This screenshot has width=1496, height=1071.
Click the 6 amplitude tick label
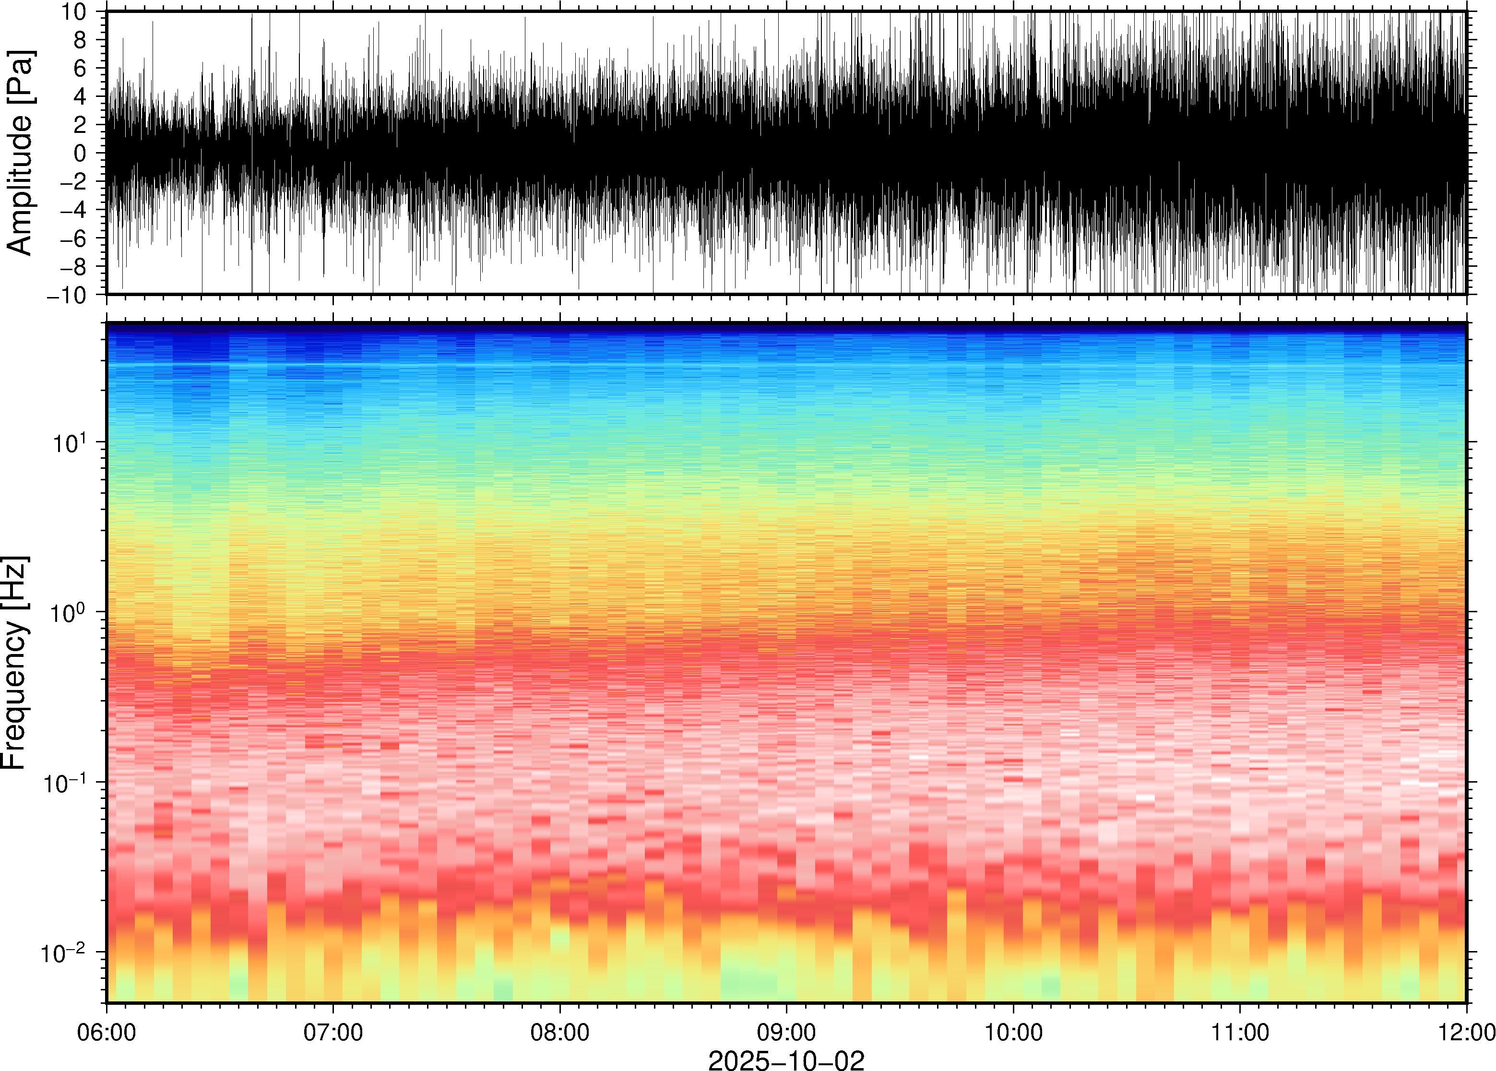click(81, 68)
